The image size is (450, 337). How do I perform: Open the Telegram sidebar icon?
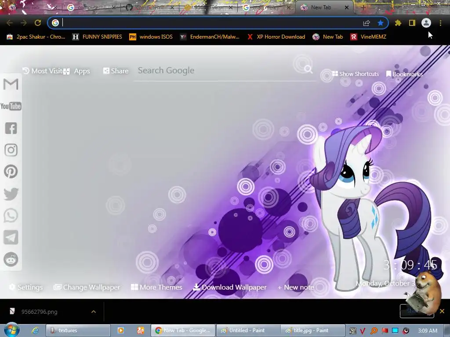(11, 237)
